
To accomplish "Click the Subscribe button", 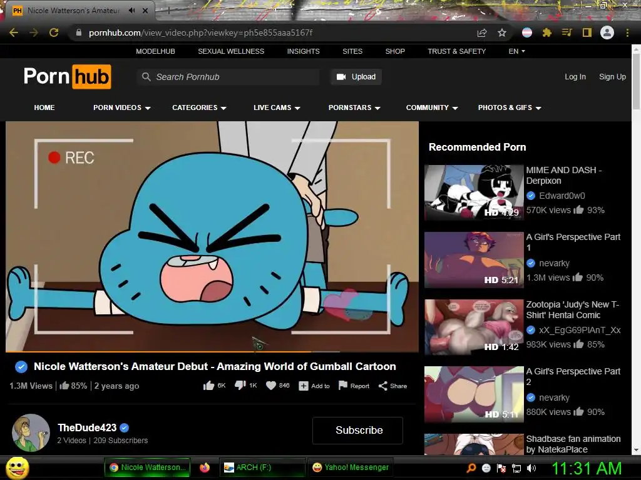I will point(357,430).
